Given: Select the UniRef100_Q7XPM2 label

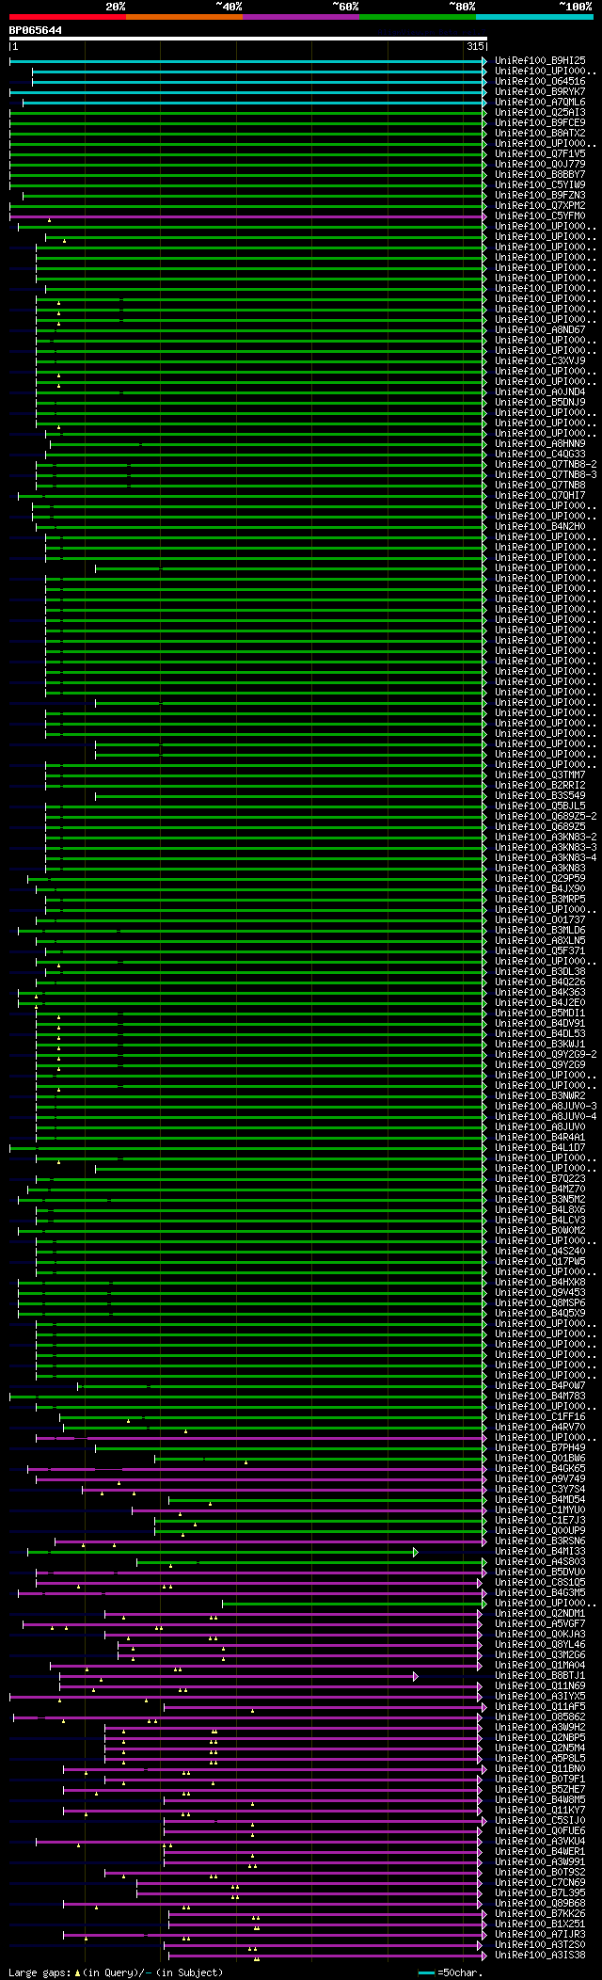Looking at the screenshot, I should coord(540,206).
